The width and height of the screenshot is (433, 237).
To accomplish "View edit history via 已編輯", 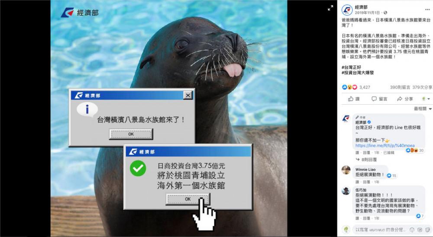I will pyautogui.click(x=389, y=153).
